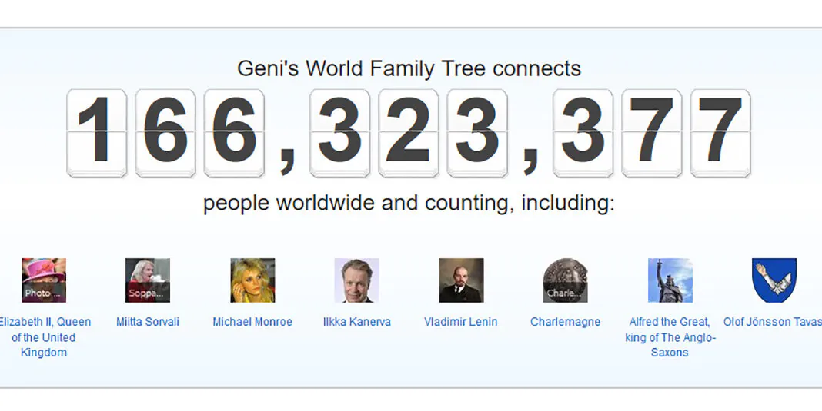
Task: Click the Vladimir Lenin text link
Action: click(x=461, y=322)
